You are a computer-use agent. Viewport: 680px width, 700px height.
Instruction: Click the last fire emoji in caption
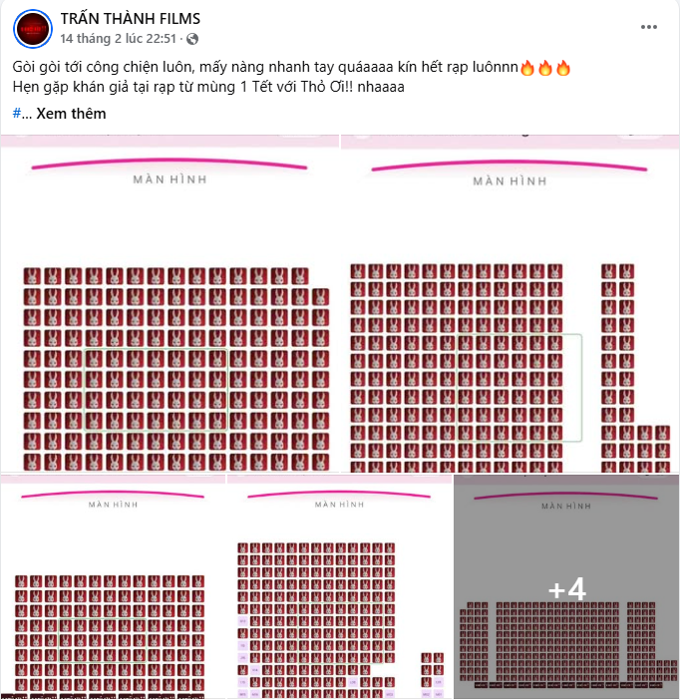click(x=563, y=68)
